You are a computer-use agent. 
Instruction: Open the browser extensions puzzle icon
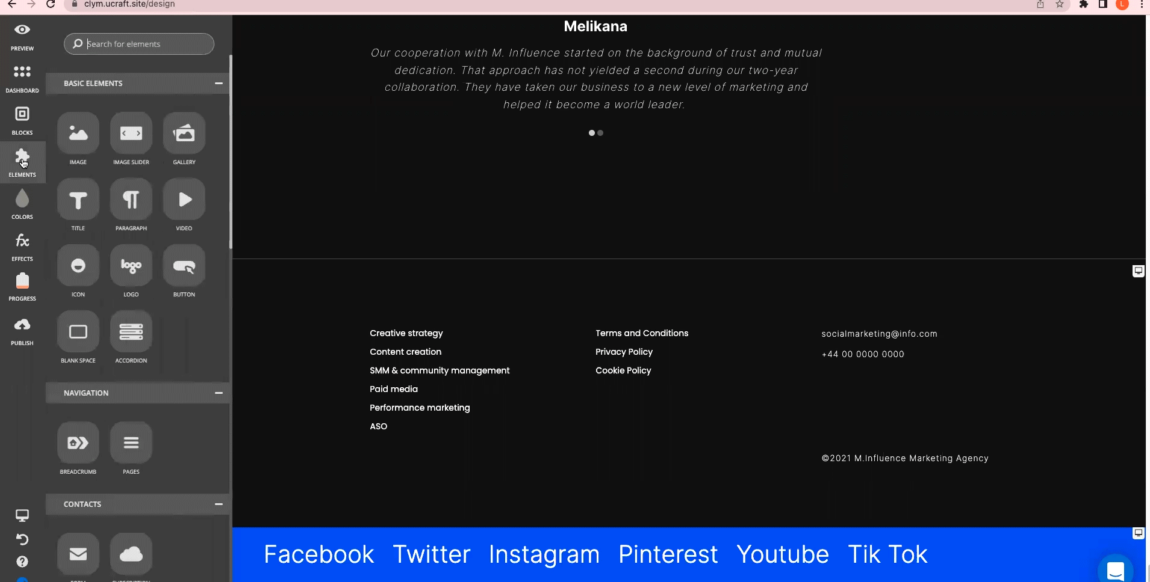(x=1084, y=4)
